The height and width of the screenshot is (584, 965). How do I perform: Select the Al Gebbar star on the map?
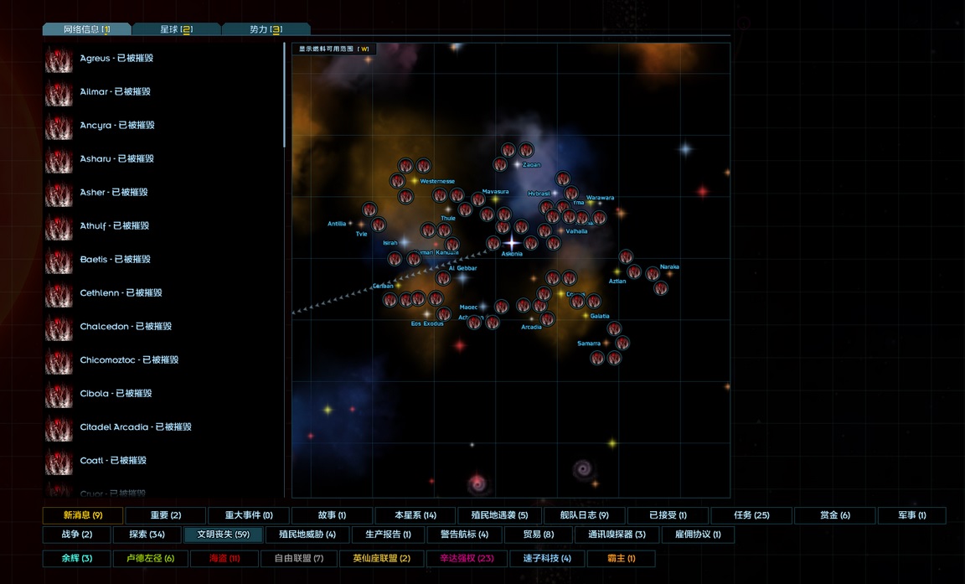(462, 277)
